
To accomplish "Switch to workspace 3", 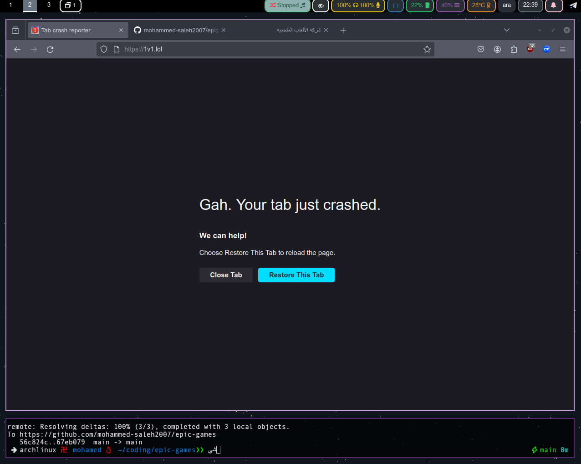I will click(x=49, y=5).
